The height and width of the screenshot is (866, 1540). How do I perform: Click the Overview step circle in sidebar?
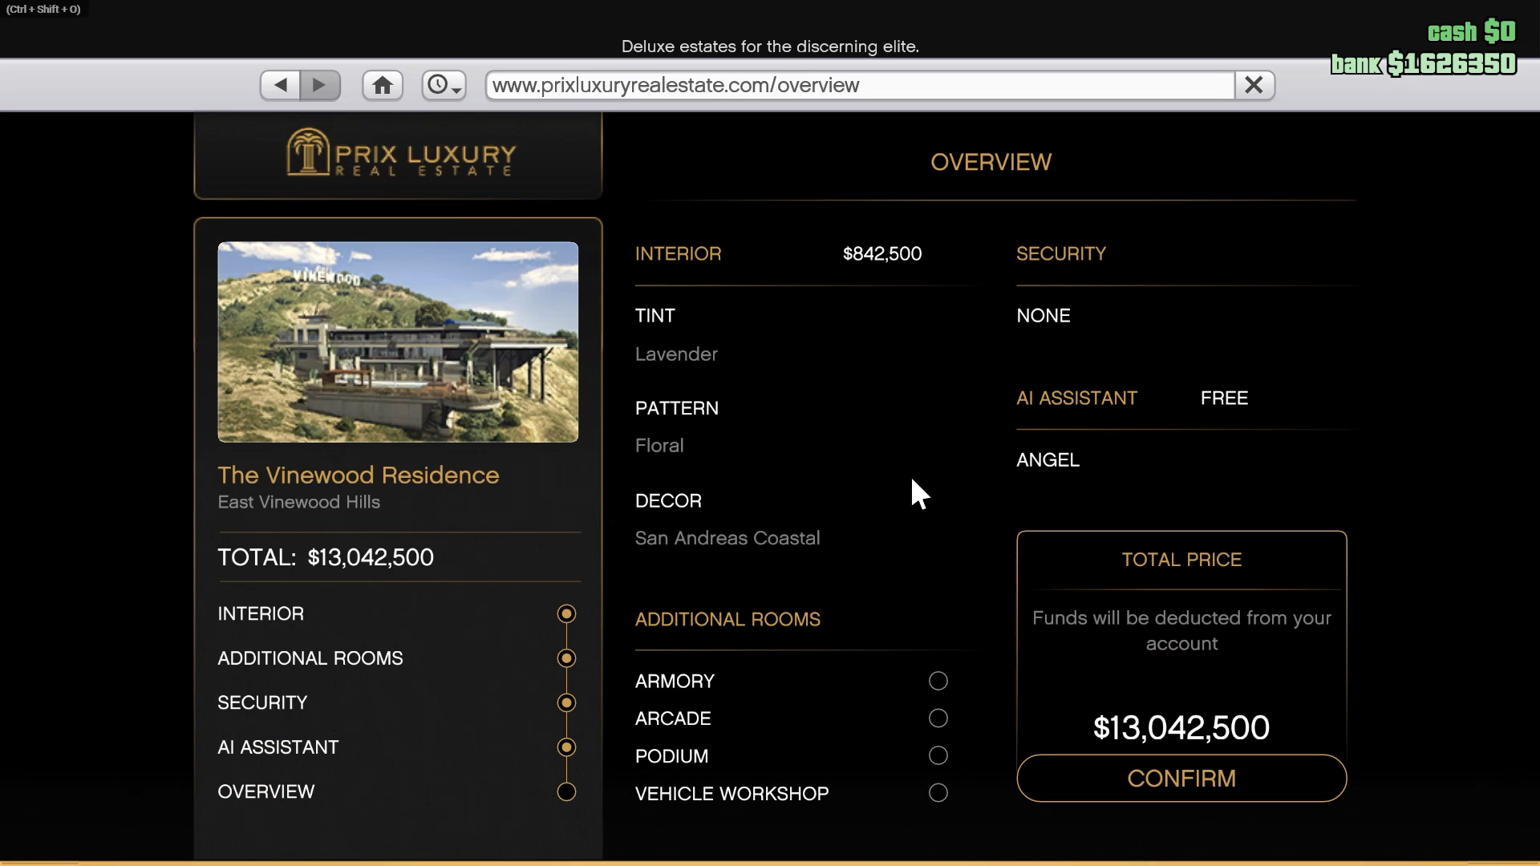coord(566,792)
